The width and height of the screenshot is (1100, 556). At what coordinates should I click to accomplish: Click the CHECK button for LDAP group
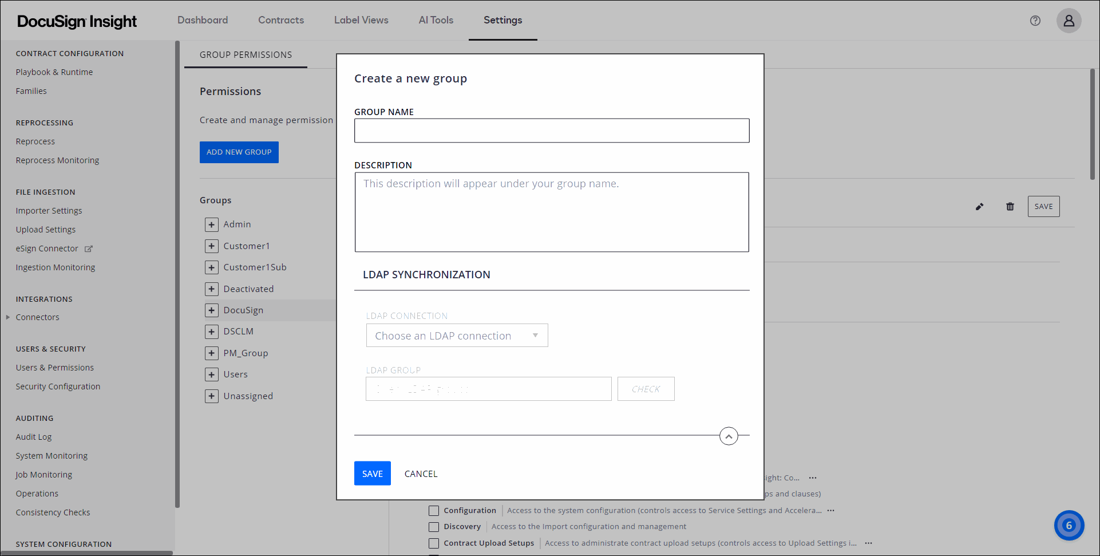tap(646, 389)
